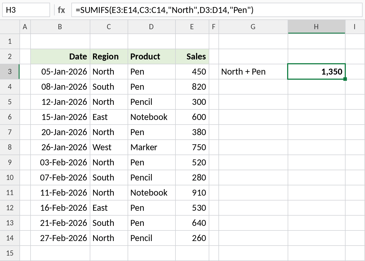Select column D header
The image size is (365, 261).
[151, 27]
